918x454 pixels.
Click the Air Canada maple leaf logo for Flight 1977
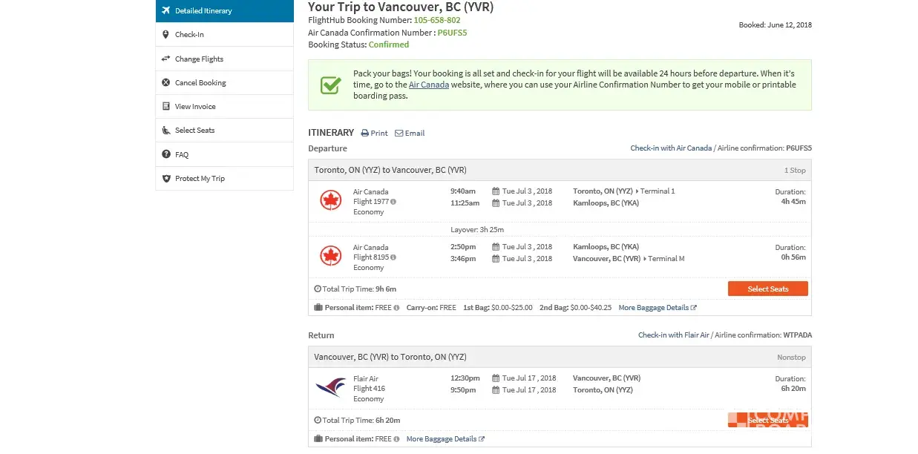click(330, 200)
